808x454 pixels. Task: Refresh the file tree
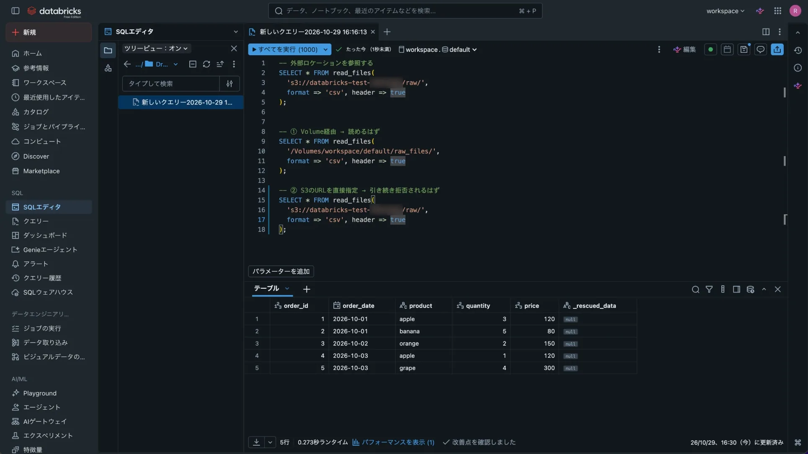[207, 64]
